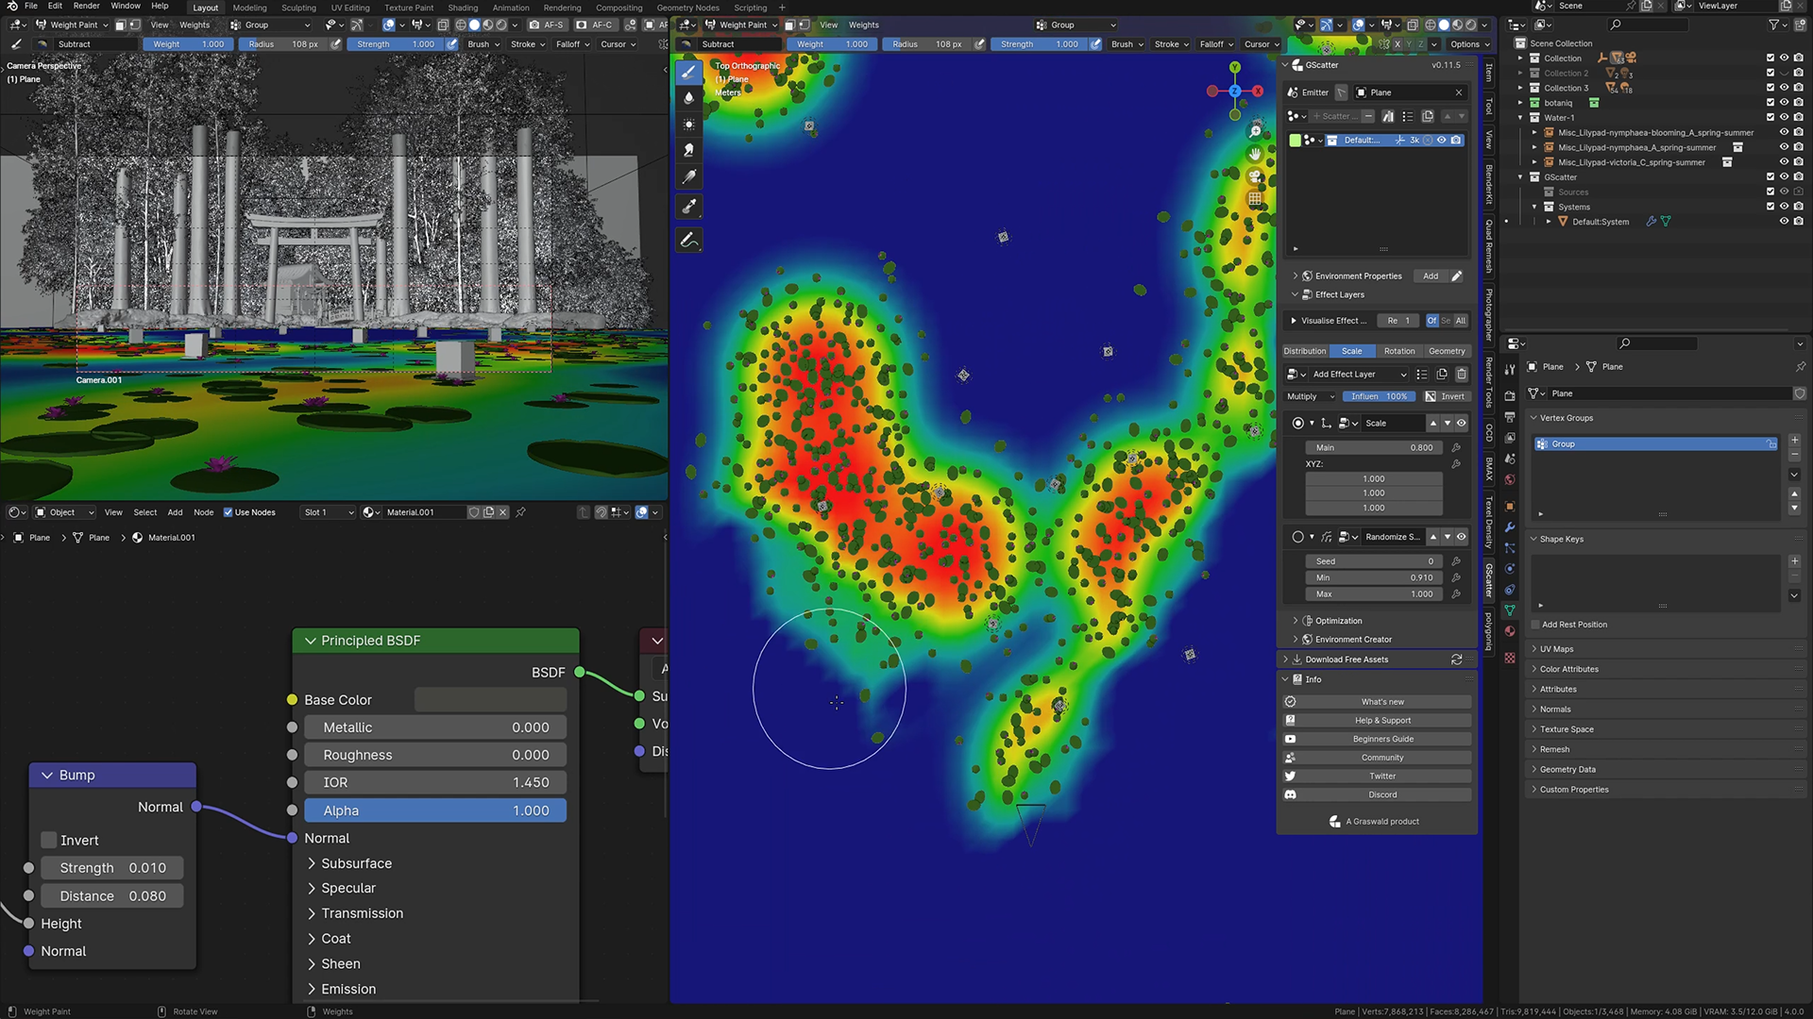
Task: Open the Geometry Nodes workspace tab
Action: 688,8
